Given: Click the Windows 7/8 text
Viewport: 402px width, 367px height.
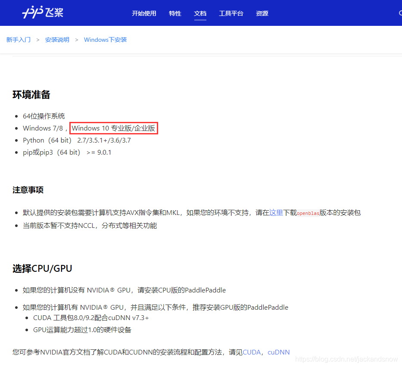Looking at the screenshot, I should [43, 128].
